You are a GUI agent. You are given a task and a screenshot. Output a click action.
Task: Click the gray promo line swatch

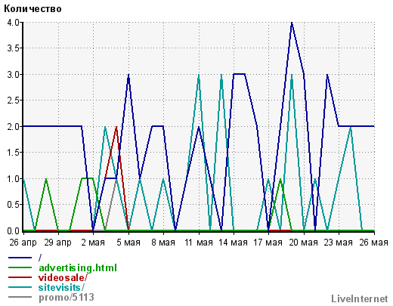[x=20, y=297]
